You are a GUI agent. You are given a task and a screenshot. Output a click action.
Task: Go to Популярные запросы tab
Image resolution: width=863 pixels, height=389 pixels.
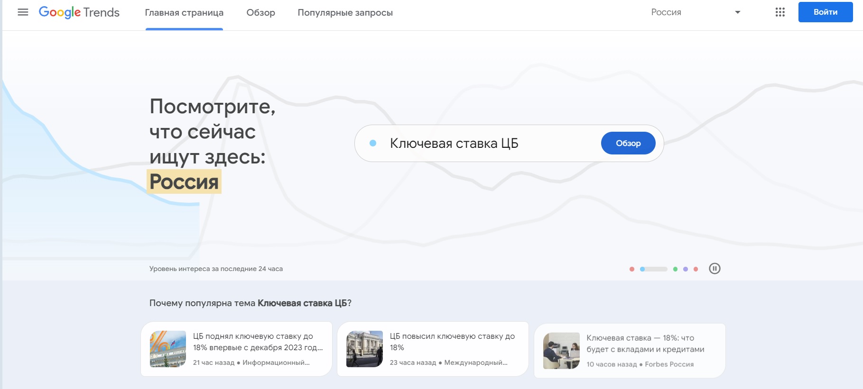(x=345, y=13)
